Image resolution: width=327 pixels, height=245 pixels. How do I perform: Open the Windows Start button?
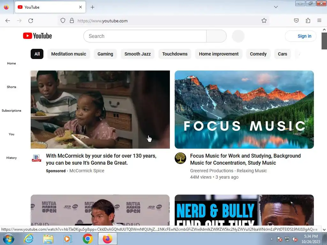click(9, 239)
